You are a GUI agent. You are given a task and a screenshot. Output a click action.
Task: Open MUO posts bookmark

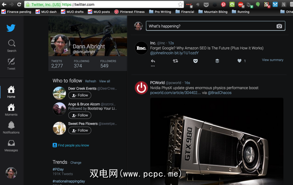click(x=99, y=12)
